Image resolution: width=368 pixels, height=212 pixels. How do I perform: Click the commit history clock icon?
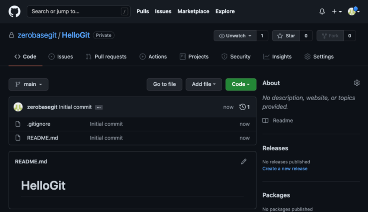tap(243, 107)
